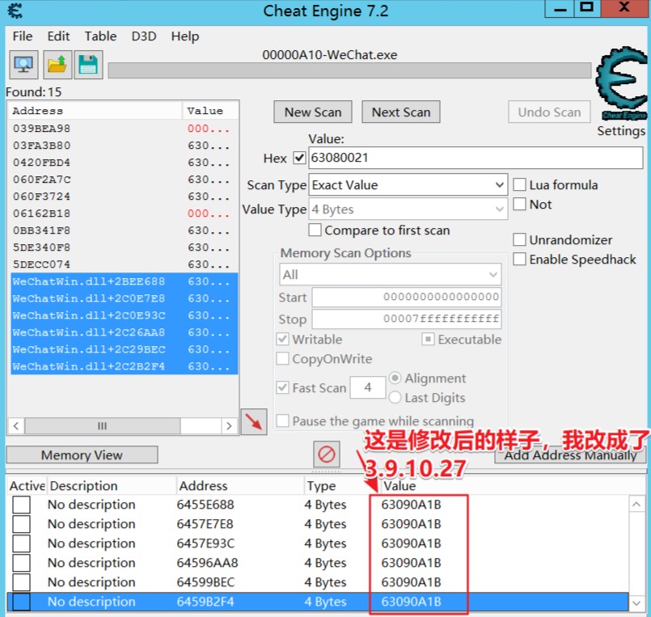The height and width of the screenshot is (617, 651).
Task: Enable the Lua formula checkbox
Action: 520,185
